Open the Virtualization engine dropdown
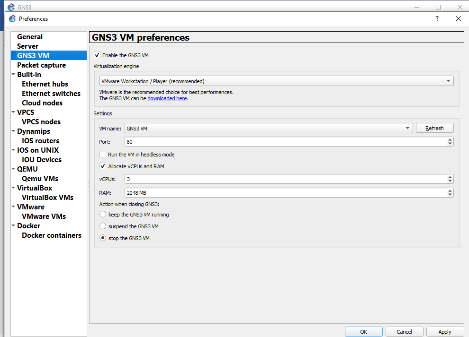469x337 pixels. point(276,81)
